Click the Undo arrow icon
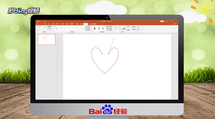The height and width of the screenshot is (119, 215). click(40, 21)
